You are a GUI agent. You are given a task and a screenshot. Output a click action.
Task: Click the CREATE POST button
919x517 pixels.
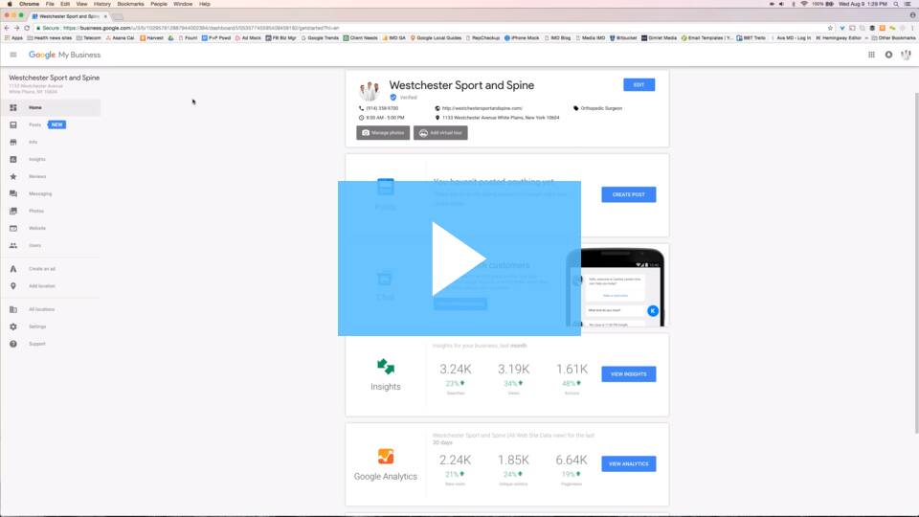628,194
